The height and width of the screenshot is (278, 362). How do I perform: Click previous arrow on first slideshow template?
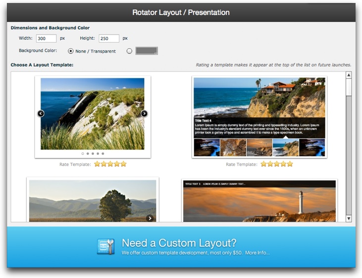[41, 114]
